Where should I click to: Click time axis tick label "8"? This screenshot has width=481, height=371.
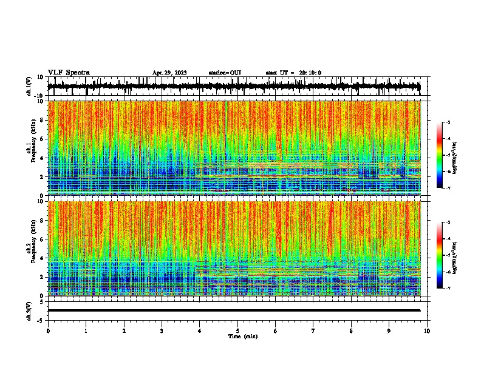click(351, 331)
